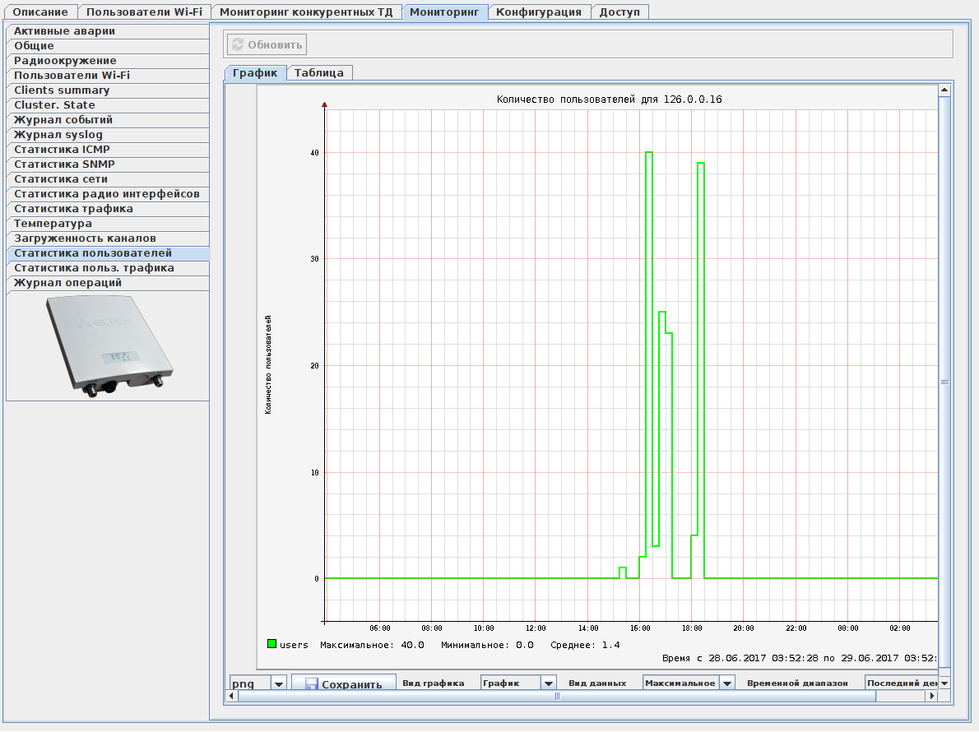979x732 pixels.
Task: Open the Вид графика dropdown (График)
Action: [549, 683]
